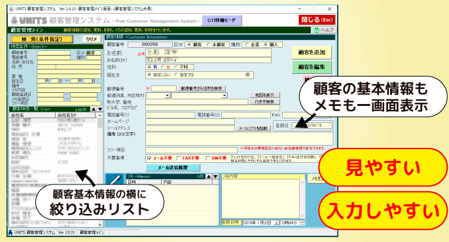Click the down arrow in customer list header

point(100,109)
